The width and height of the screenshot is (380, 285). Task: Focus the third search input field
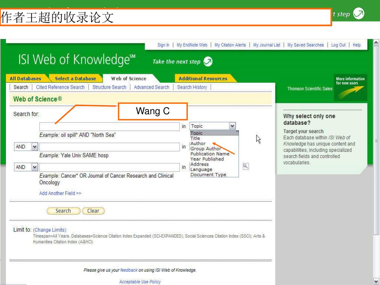coord(109,167)
